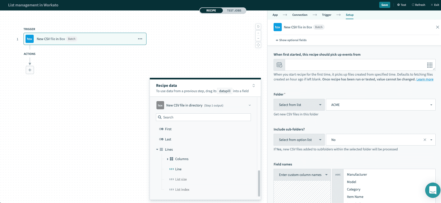Go to the App tab
Image resolution: width=441 pixels, height=203 pixels.
point(275,15)
